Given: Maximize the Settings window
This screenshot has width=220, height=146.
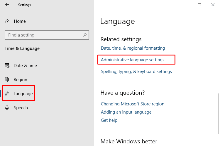Looking at the screenshot, I should tap(199, 5).
